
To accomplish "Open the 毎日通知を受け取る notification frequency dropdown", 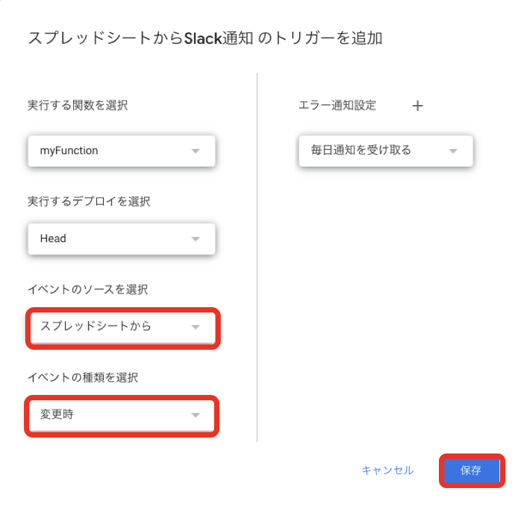I will coord(386,151).
